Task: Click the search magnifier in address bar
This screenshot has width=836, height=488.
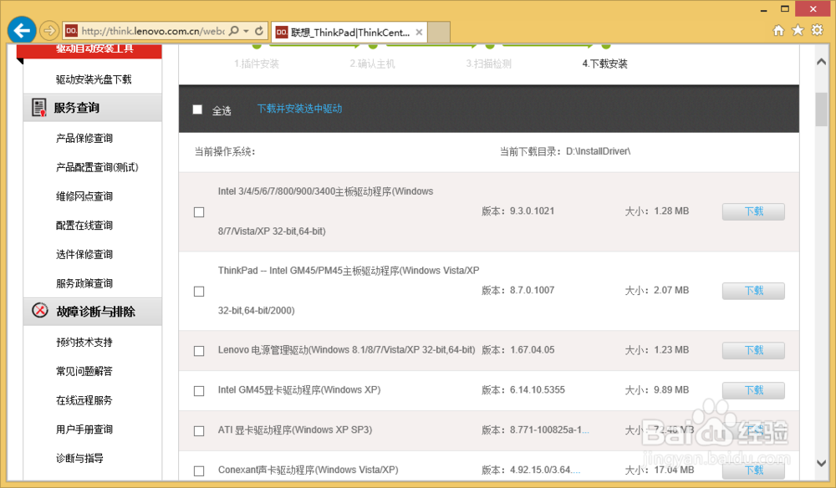Action: (x=233, y=31)
